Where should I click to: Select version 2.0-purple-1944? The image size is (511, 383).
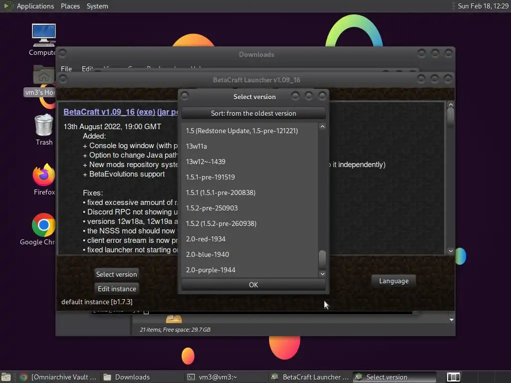tap(250, 270)
